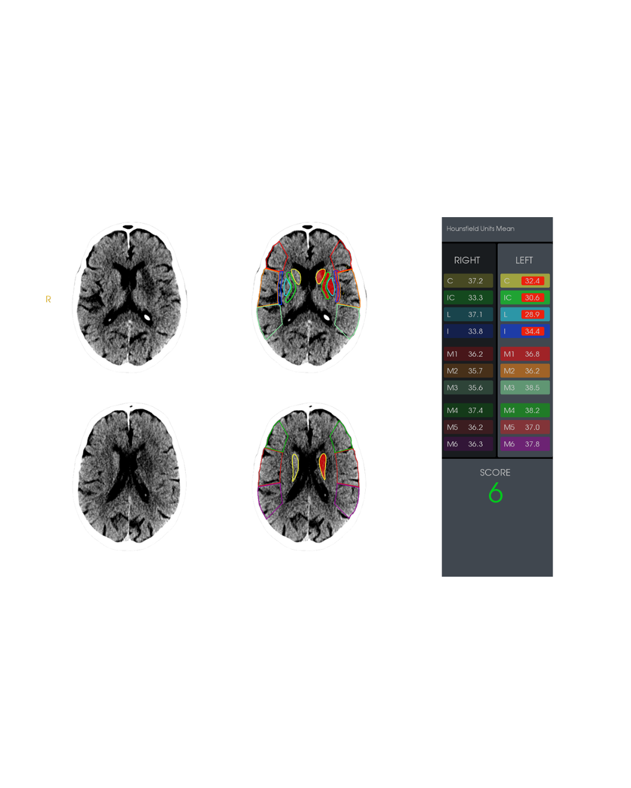Click the RIGHT column heading
Screen dimensions: 631x788
pos(467,260)
